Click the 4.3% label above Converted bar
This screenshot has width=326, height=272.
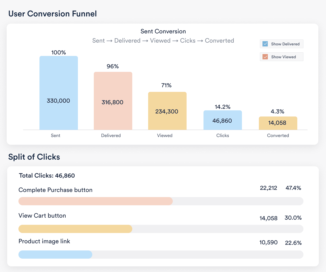(x=278, y=111)
